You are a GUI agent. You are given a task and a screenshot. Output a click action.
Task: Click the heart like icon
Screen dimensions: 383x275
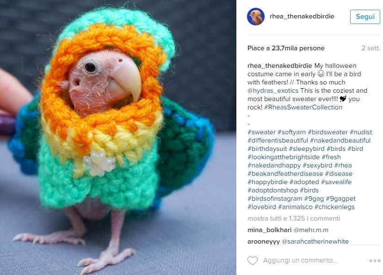pos(253,261)
